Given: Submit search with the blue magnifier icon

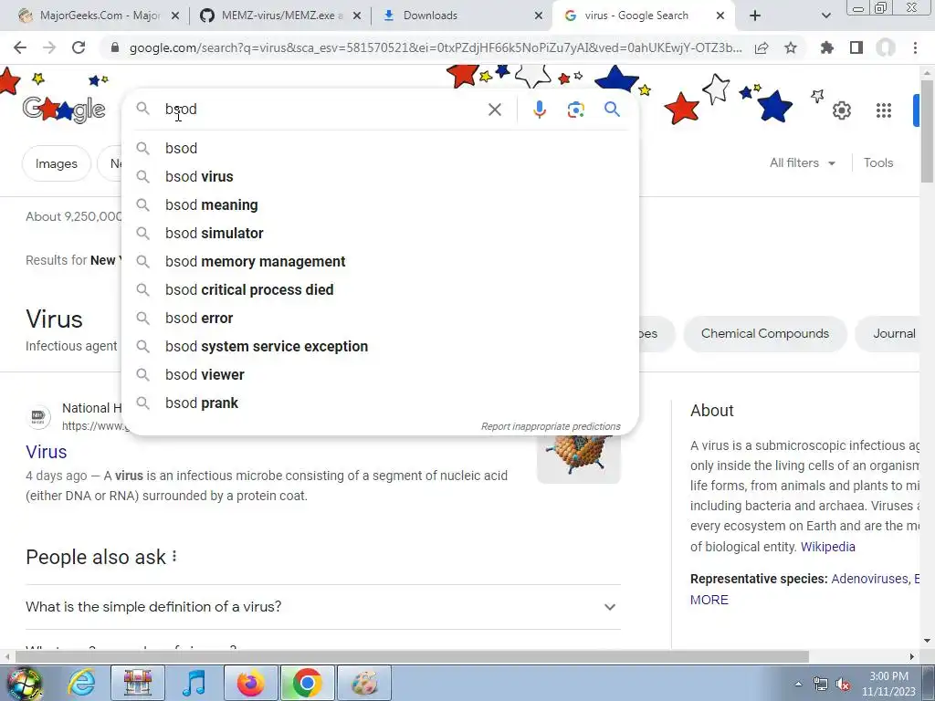Looking at the screenshot, I should [612, 110].
